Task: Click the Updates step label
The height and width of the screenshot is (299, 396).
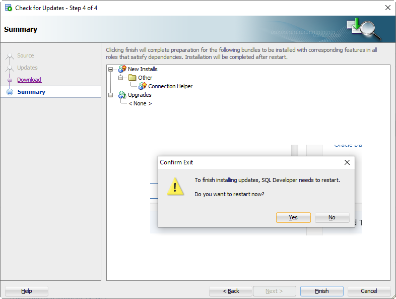Action: coord(27,68)
